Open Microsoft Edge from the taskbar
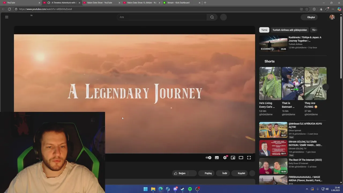Viewport: 343px width, 193px height. click(x=161, y=189)
